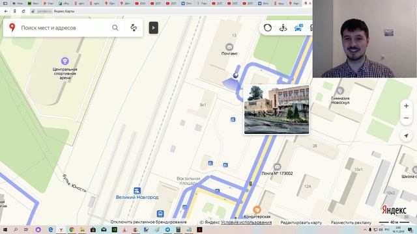Viewport: 417px width, 234px height.
Task: Open Task View in the taskbar
Action: click(26, 229)
